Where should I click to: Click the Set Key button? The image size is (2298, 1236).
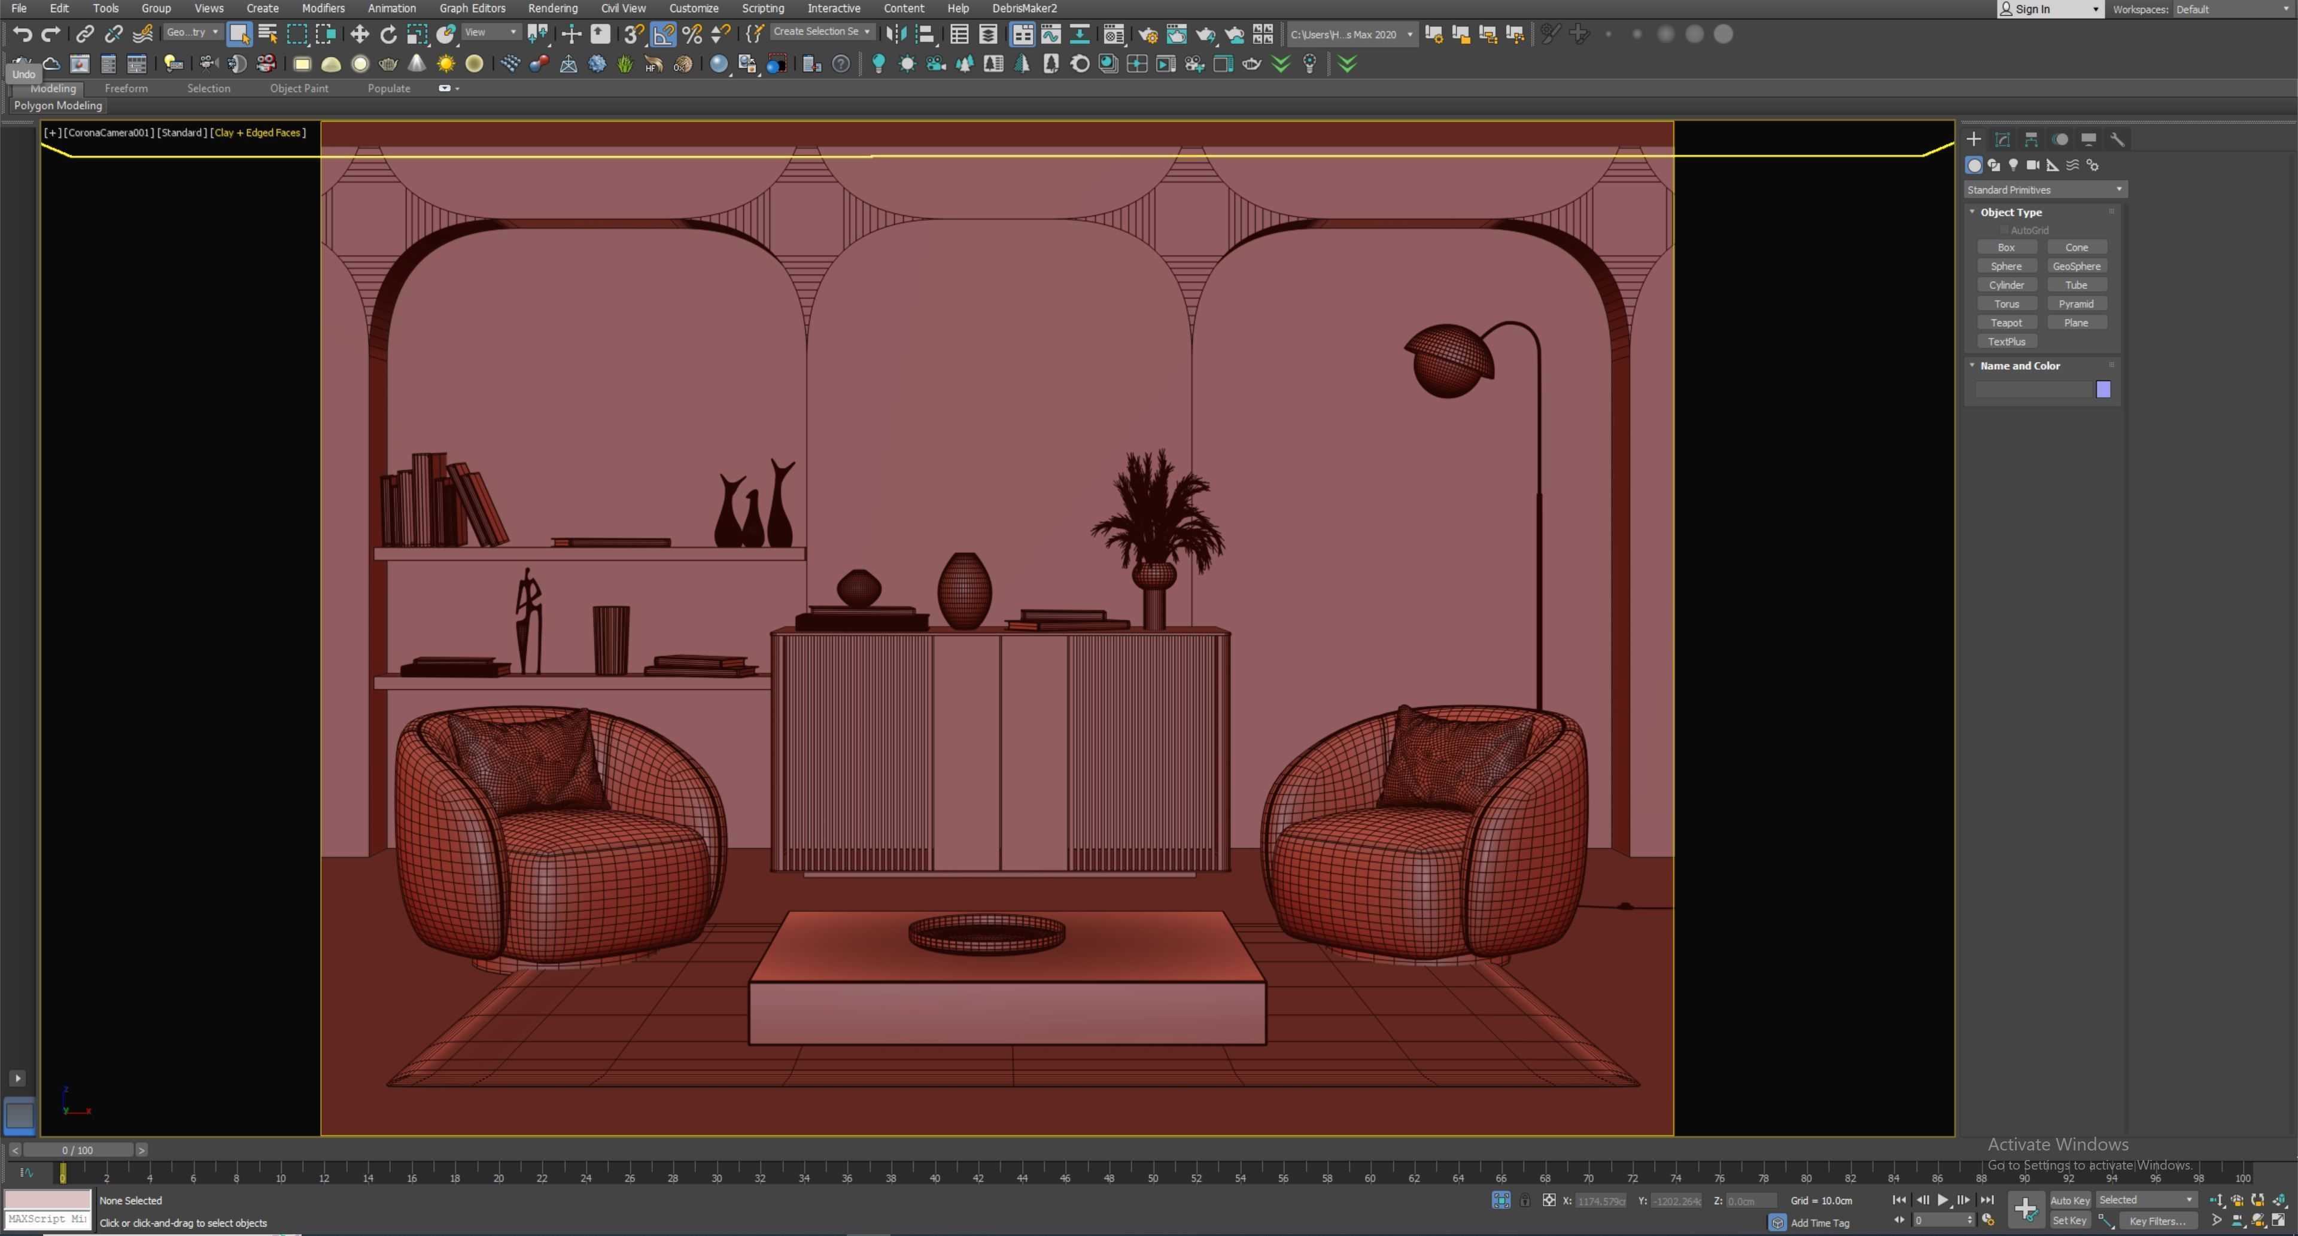pos(2069,1221)
